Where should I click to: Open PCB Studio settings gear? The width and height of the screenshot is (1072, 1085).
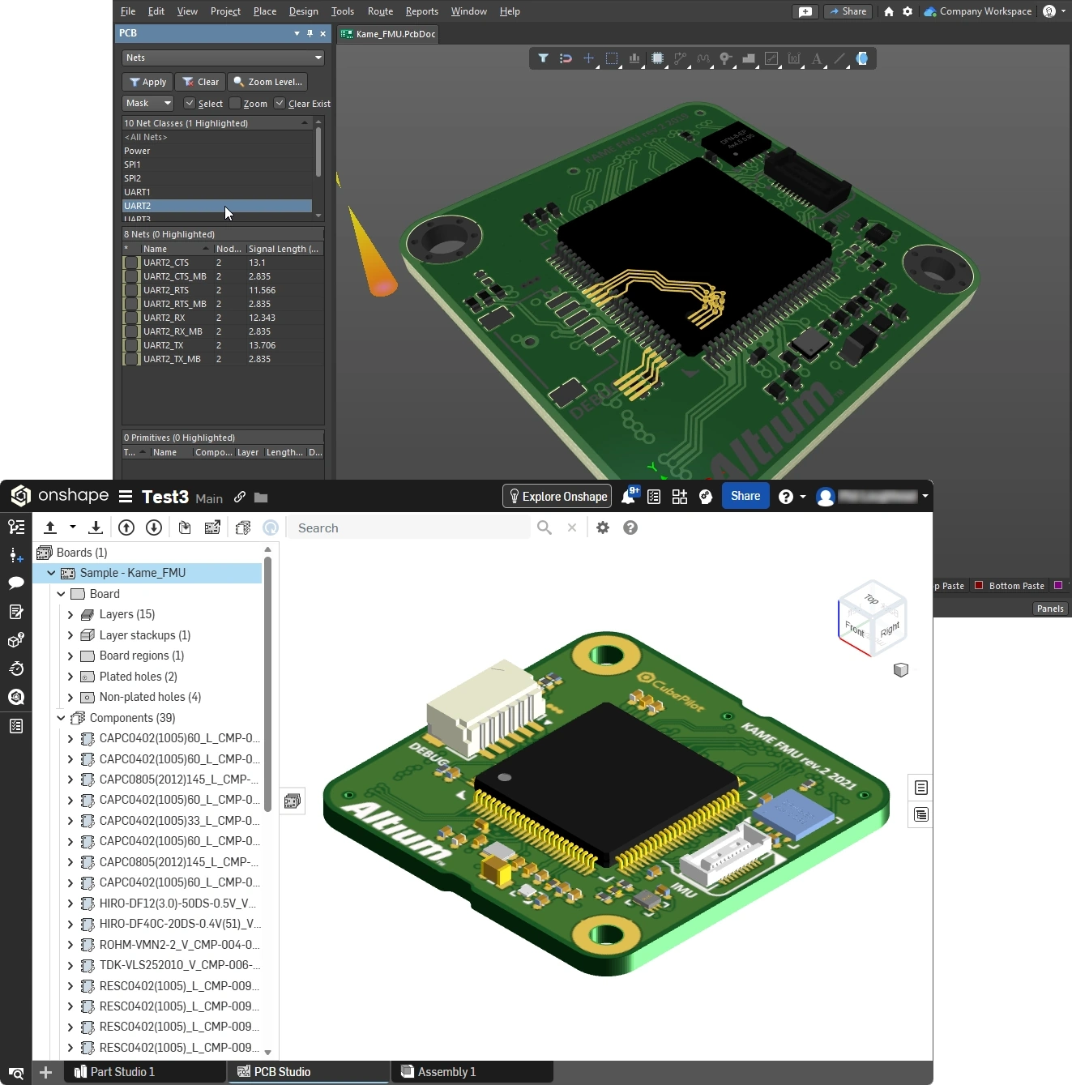click(x=603, y=528)
